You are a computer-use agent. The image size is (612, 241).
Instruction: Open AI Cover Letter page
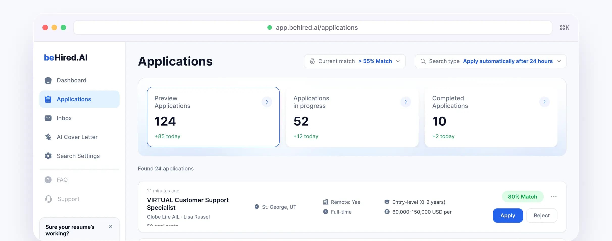coord(80,137)
